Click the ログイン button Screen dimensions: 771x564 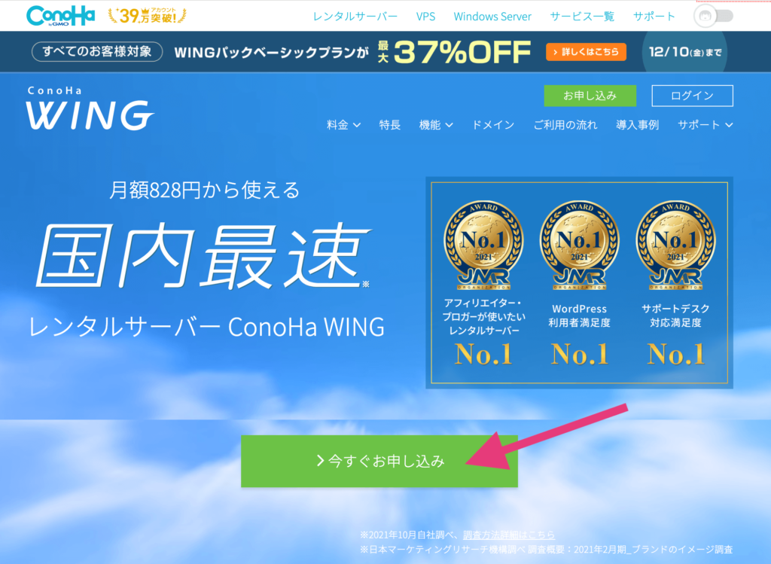692,96
